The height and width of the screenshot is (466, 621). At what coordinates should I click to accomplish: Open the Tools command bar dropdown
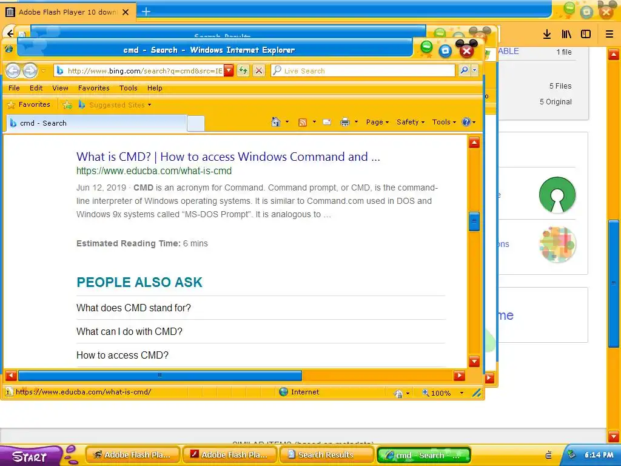(x=444, y=122)
